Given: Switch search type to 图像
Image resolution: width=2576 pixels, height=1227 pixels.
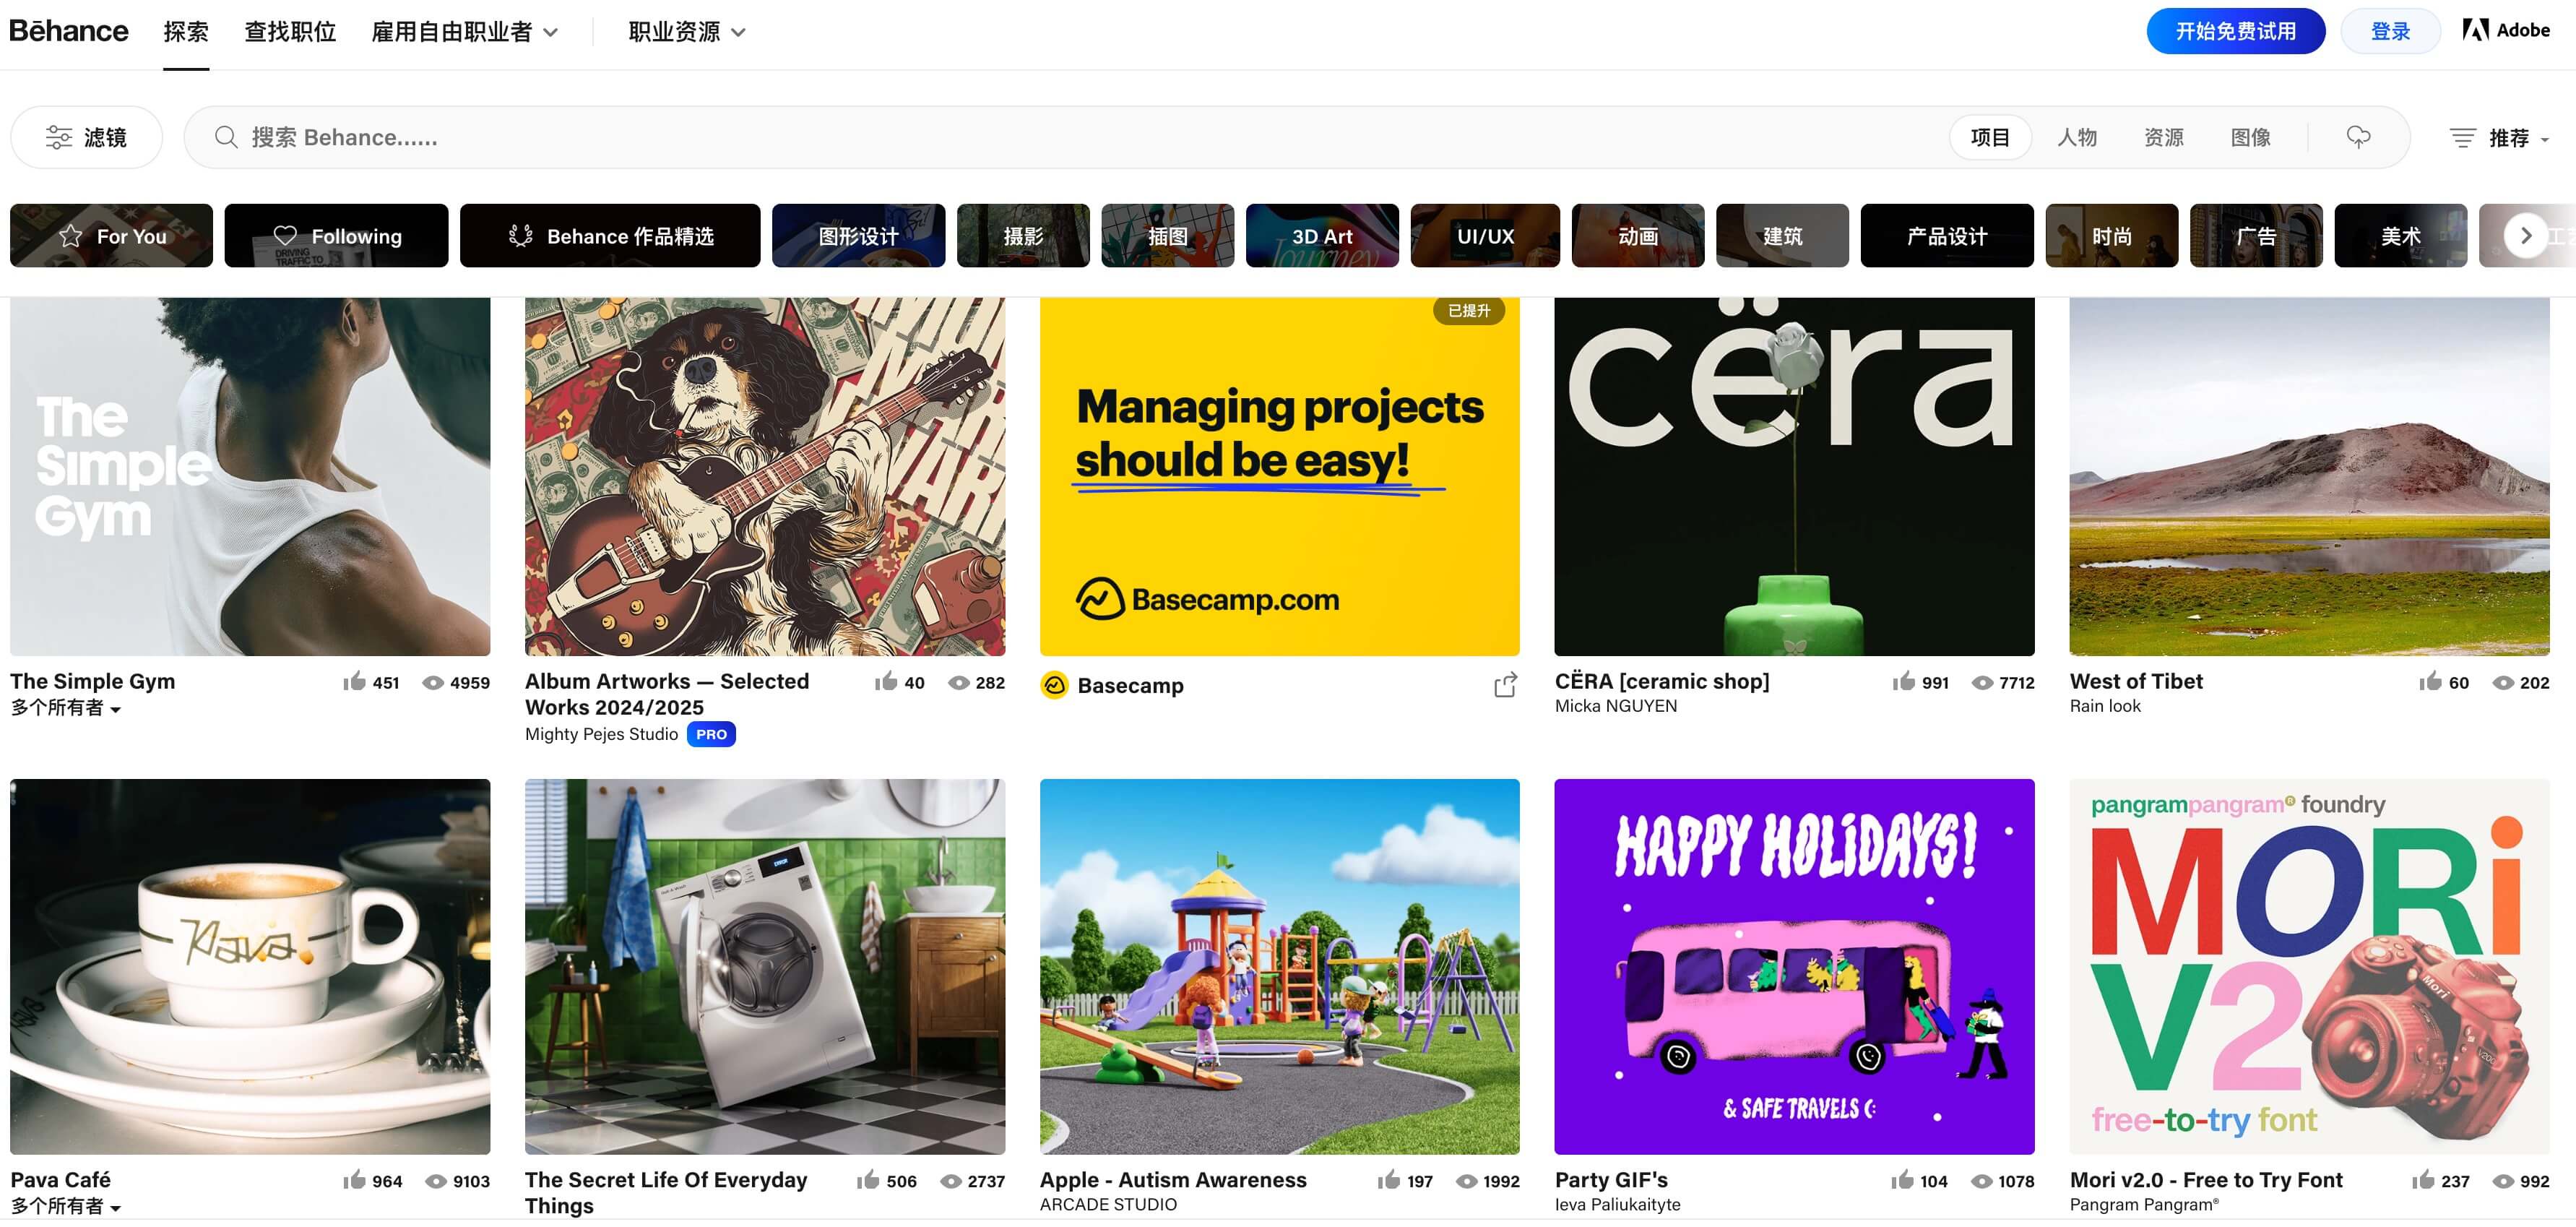Looking at the screenshot, I should 2250,137.
